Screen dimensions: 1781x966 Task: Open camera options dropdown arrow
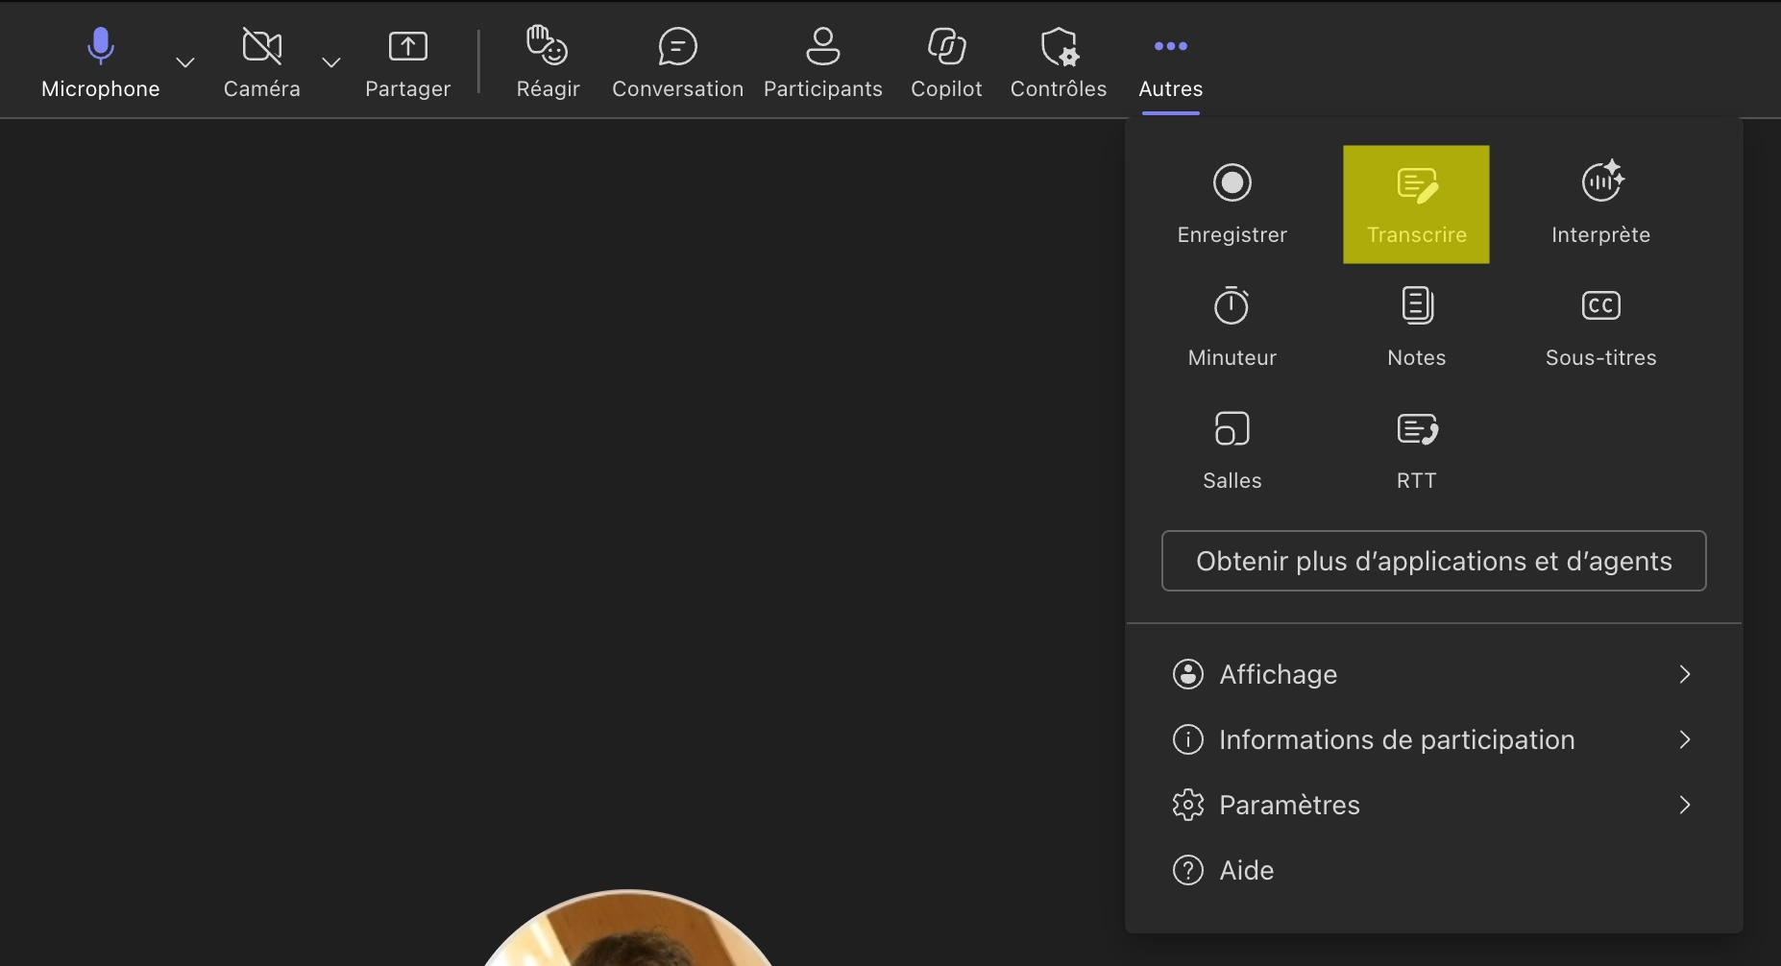(331, 62)
